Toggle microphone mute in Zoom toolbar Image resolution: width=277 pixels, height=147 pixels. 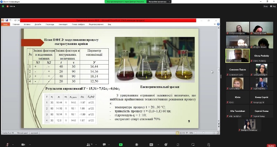click(x=7, y=145)
